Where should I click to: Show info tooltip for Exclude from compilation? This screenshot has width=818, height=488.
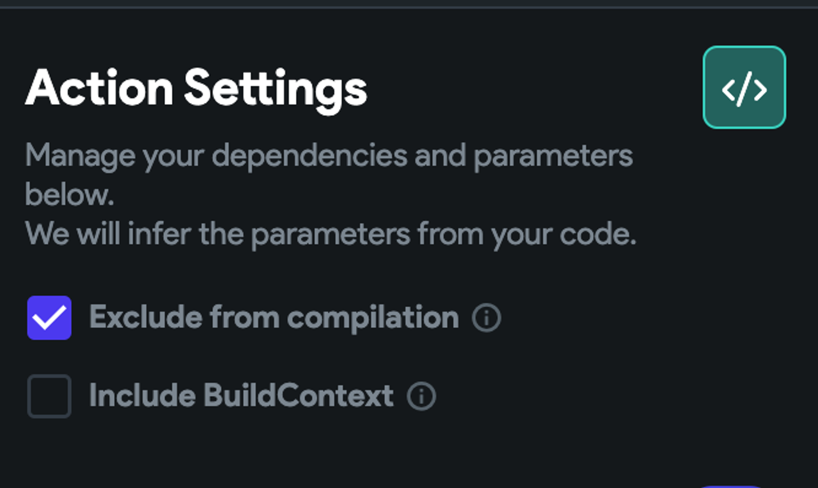[x=486, y=318]
